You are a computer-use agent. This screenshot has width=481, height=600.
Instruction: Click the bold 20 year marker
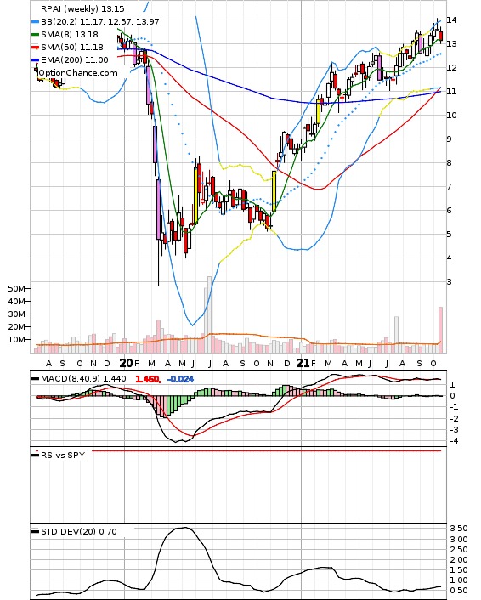click(x=127, y=363)
